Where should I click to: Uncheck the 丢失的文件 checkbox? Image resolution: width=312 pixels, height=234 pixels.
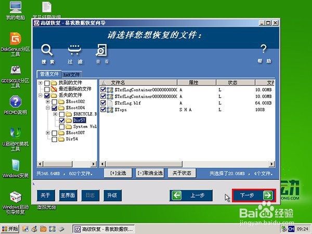tap(47, 96)
